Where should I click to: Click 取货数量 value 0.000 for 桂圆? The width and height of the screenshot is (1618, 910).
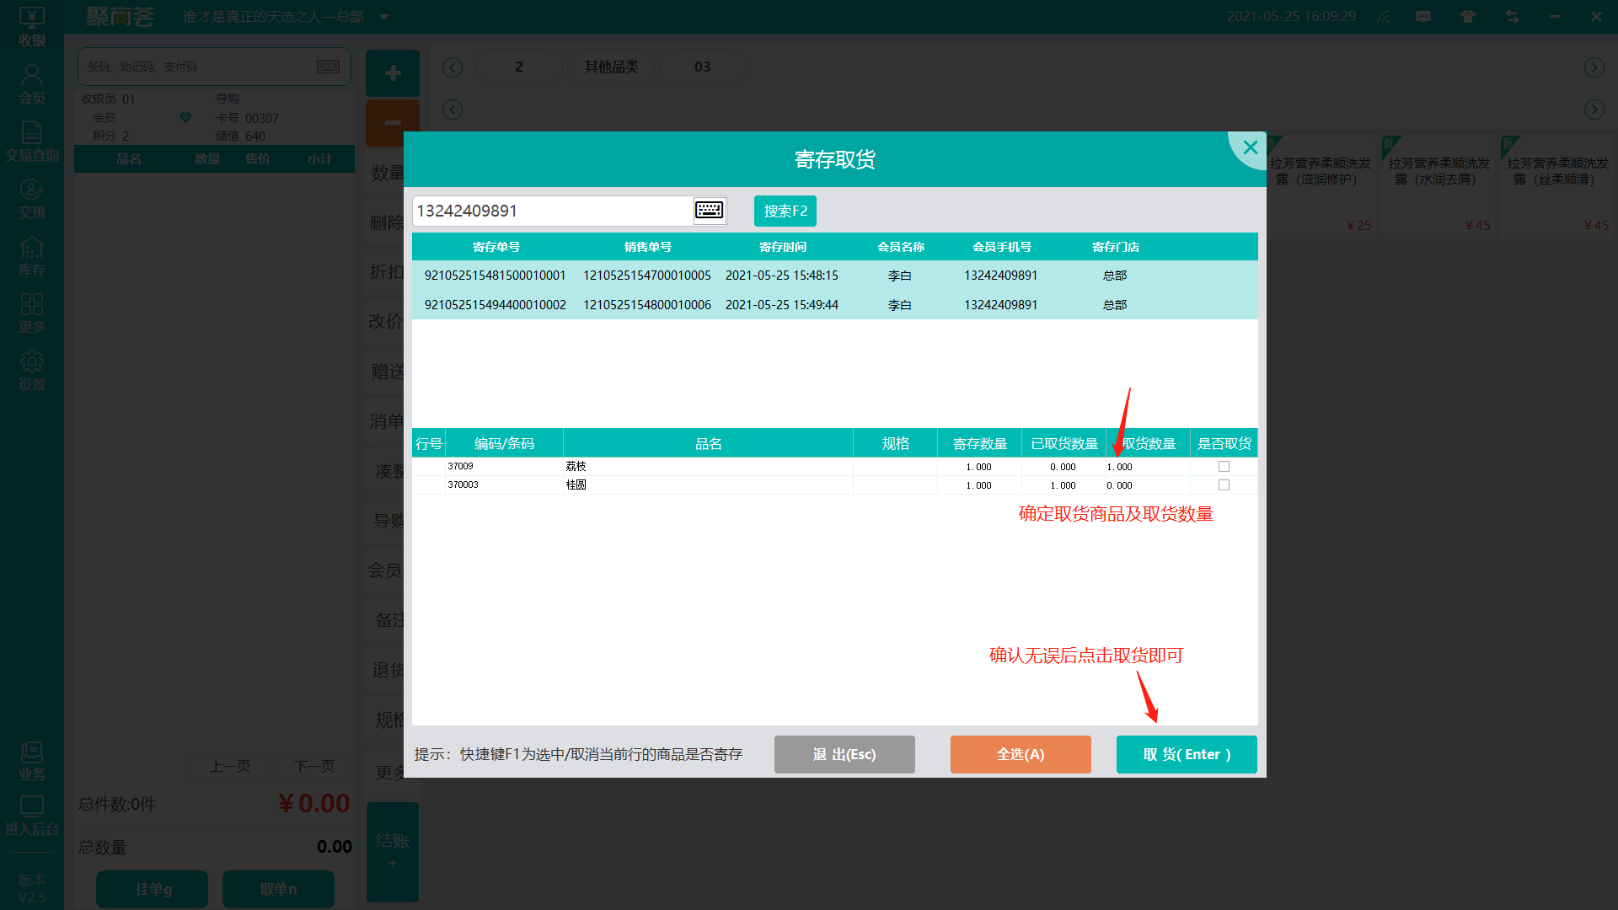pos(1148,485)
